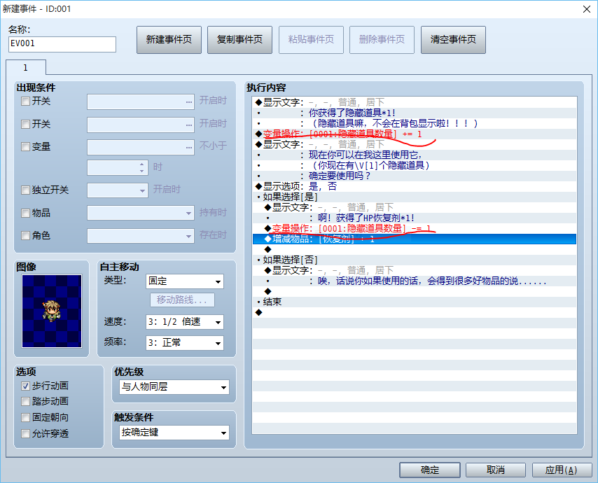Open the 频率 frequency dropdown

coord(185,343)
